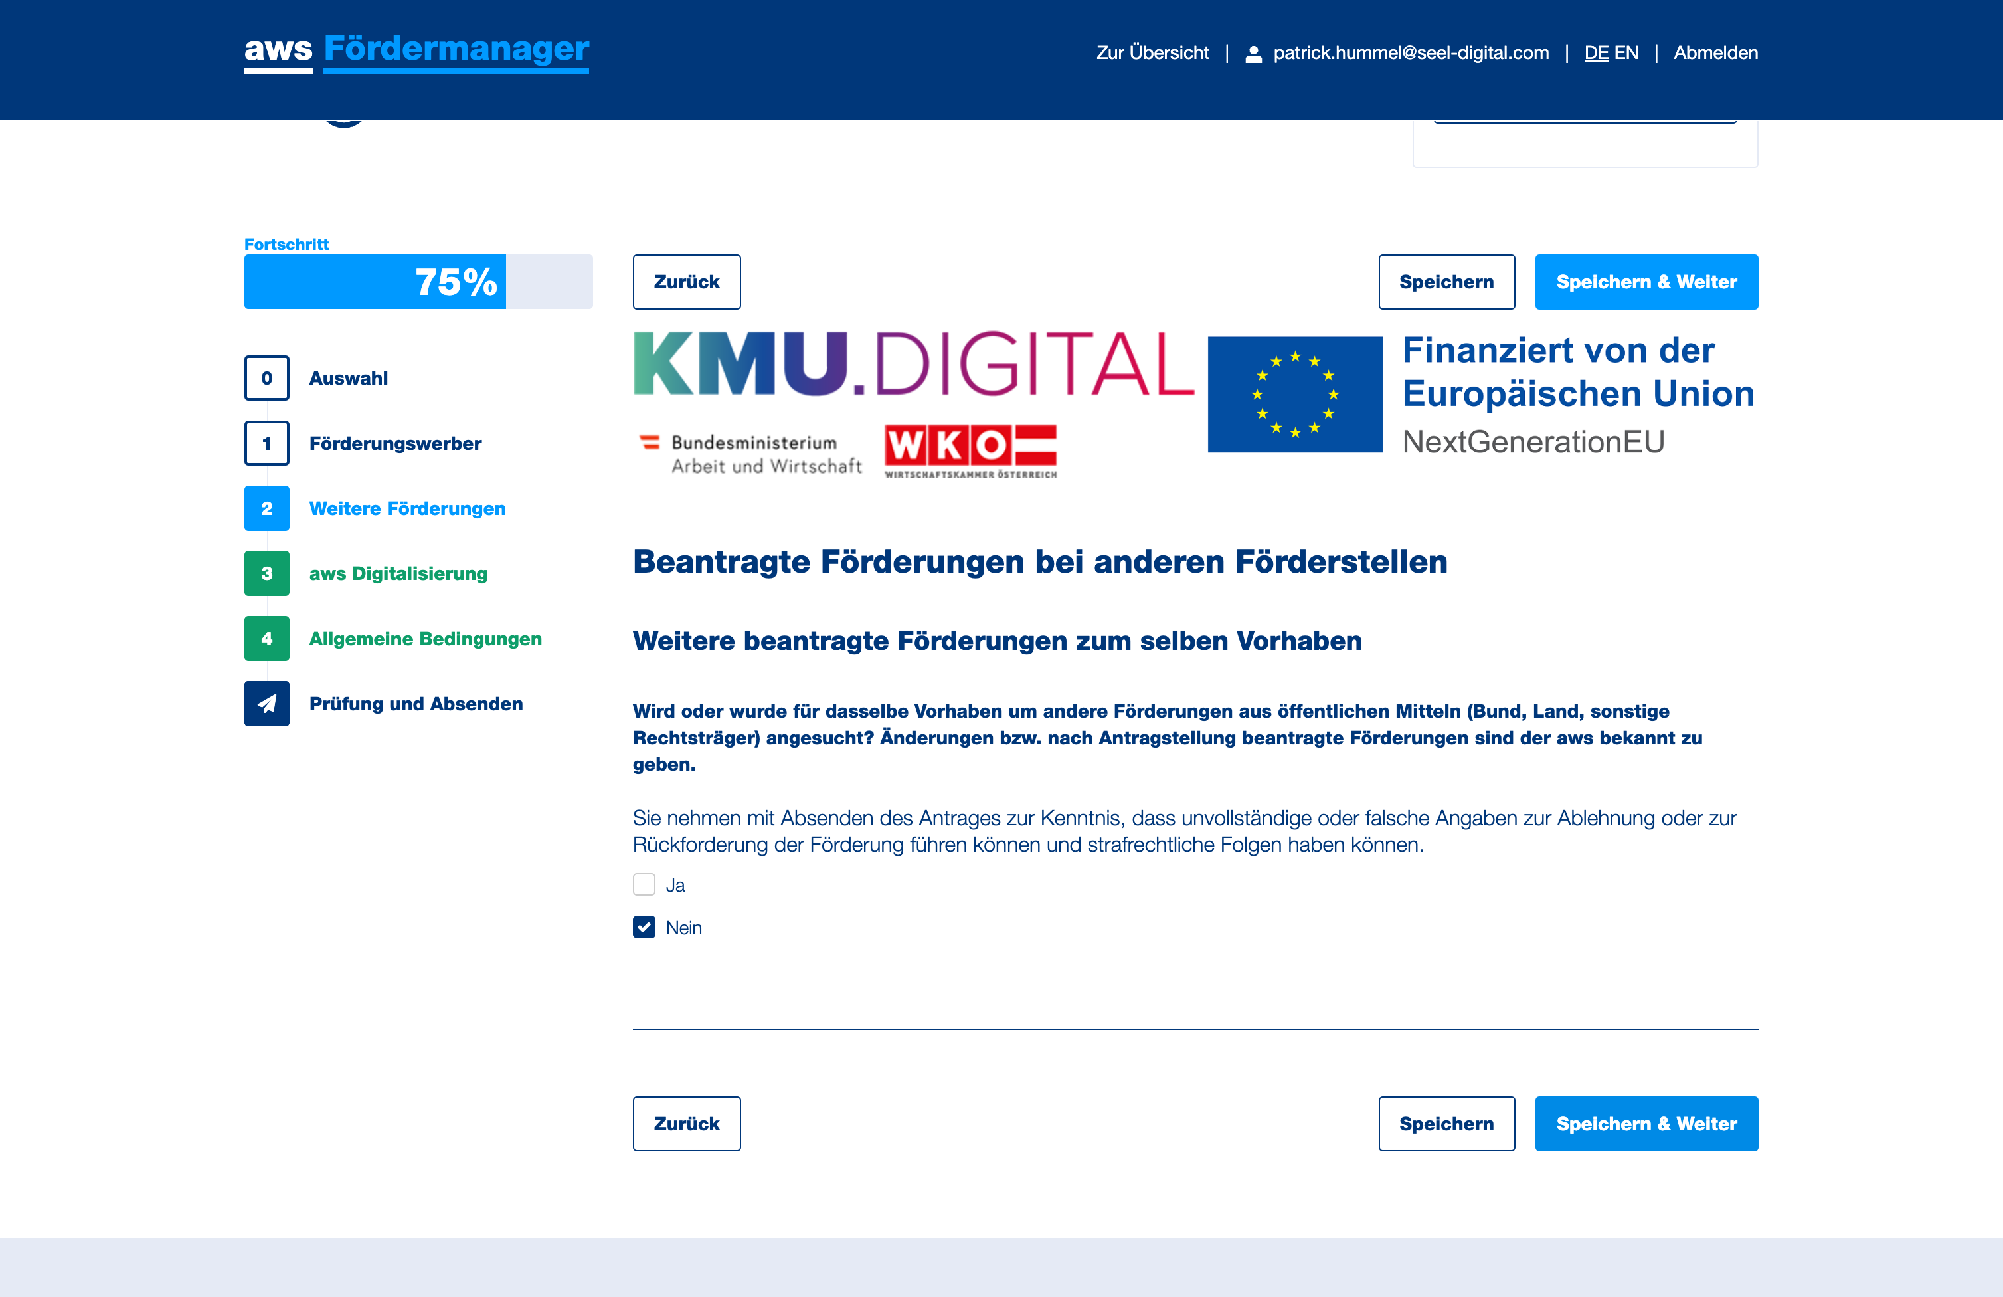2003x1297 pixels.
Task: Switch language to EN
Action: point(1626,53)
